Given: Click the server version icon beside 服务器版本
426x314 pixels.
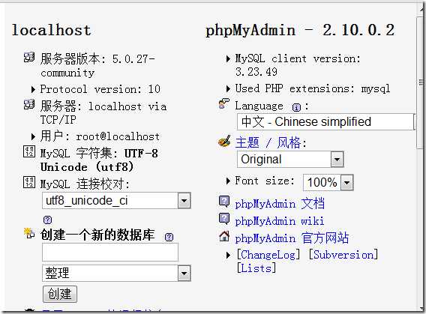Looking at the screenshot, I should [x=29, y=57].
